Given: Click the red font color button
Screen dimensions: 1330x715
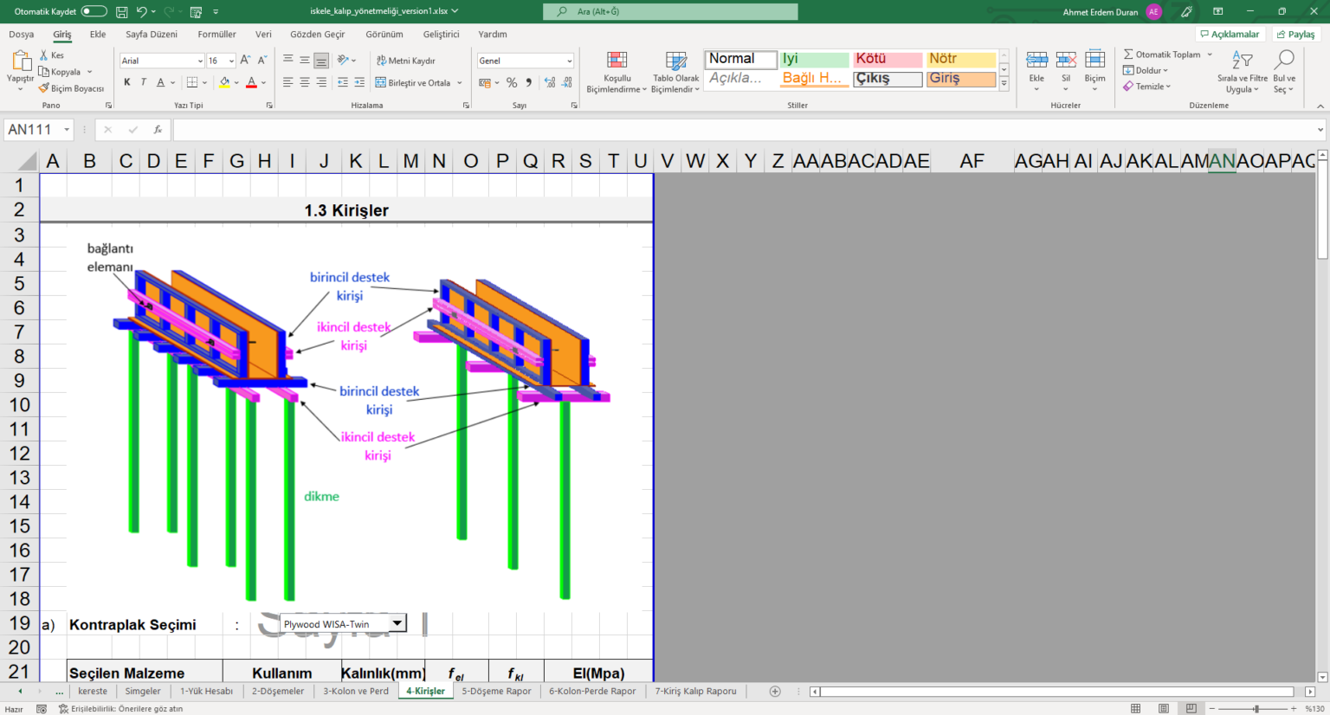Looking at the screenshot, I should pyautogui.click(x=251, y=83).
